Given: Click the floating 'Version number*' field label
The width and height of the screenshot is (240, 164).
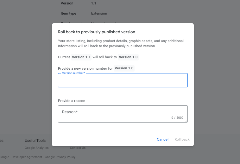Looking at the screenshot, I should point(73,73).
